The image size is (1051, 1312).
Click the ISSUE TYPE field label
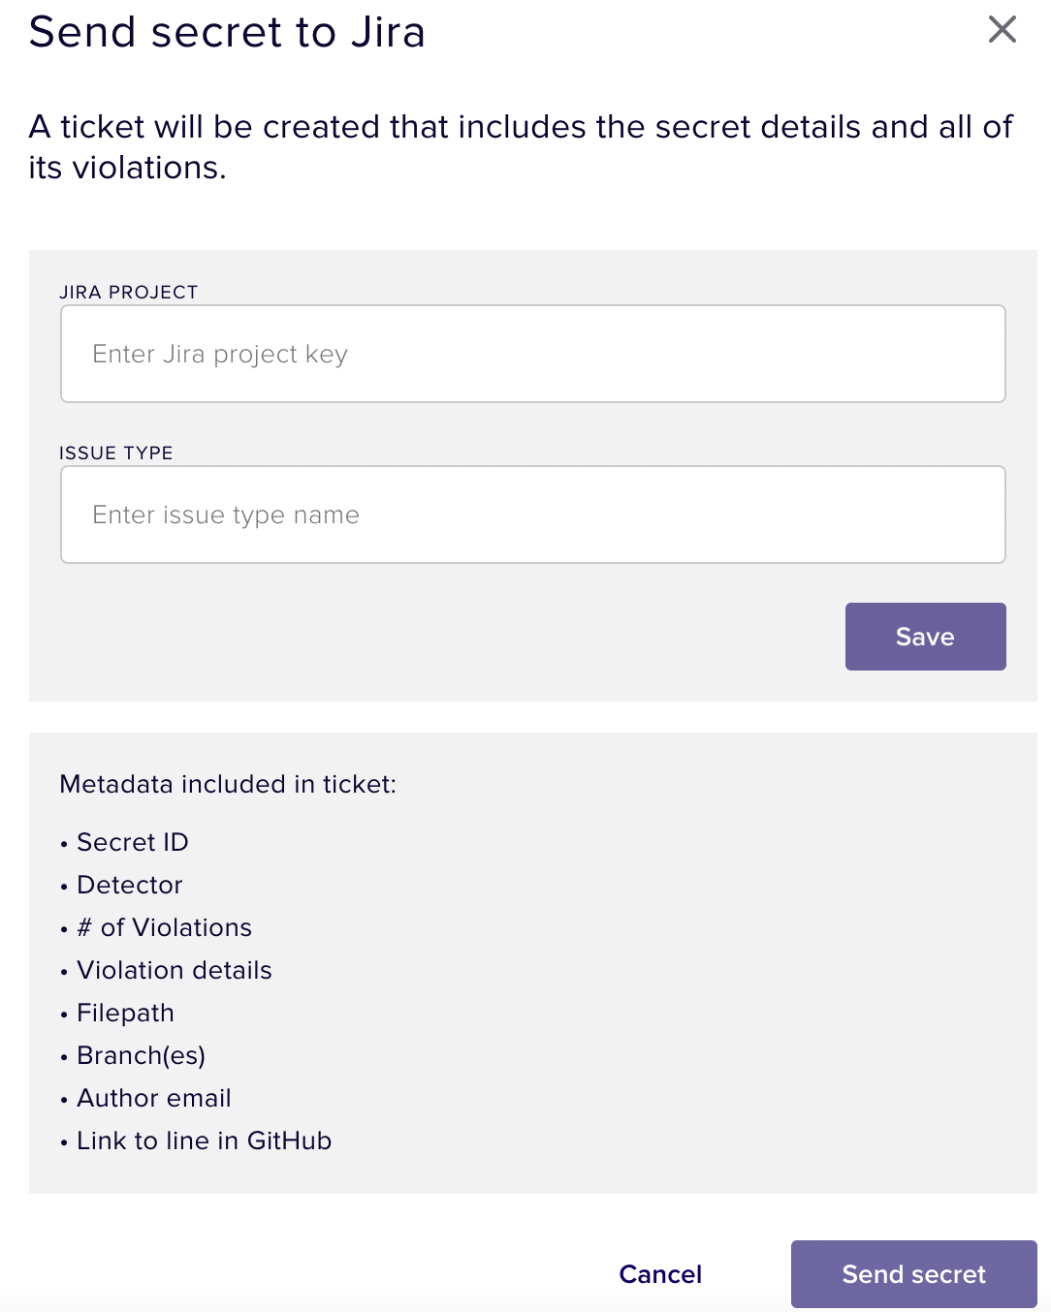tap(116, 453)
